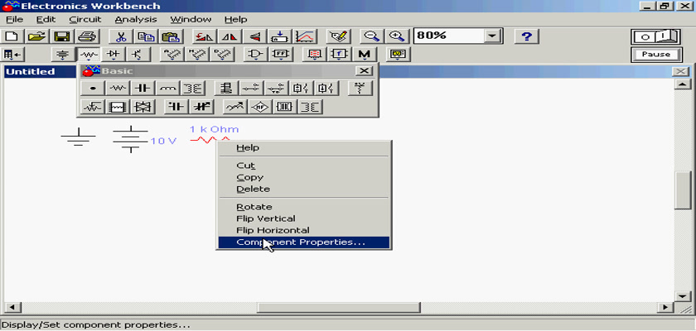Open the flip-flop Digital parts bin
Viewport: 696px width, 331px height.
[x=281, y=55]
